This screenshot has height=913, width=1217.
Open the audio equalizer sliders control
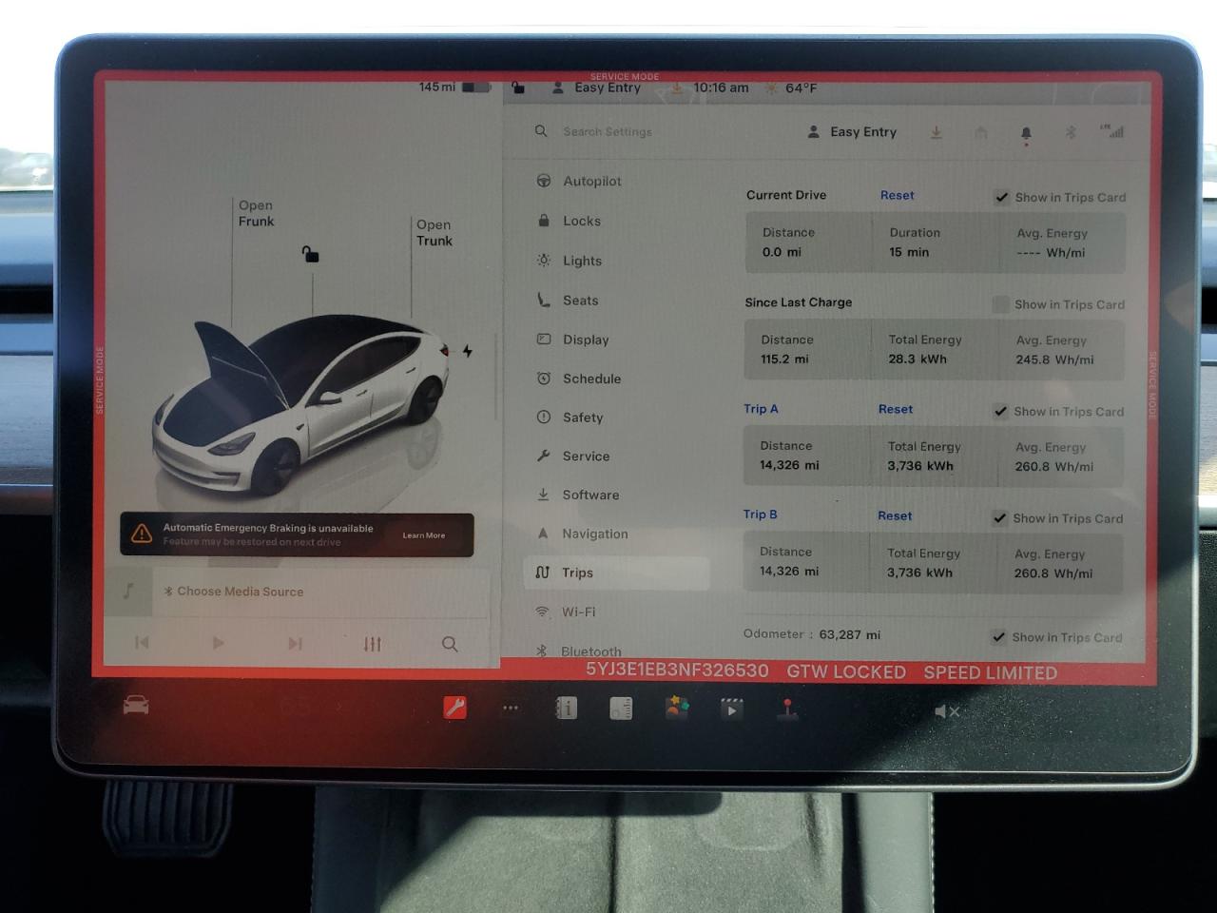click(372, 644)
